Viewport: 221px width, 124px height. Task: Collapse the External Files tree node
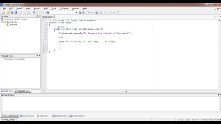click(2, 22)
